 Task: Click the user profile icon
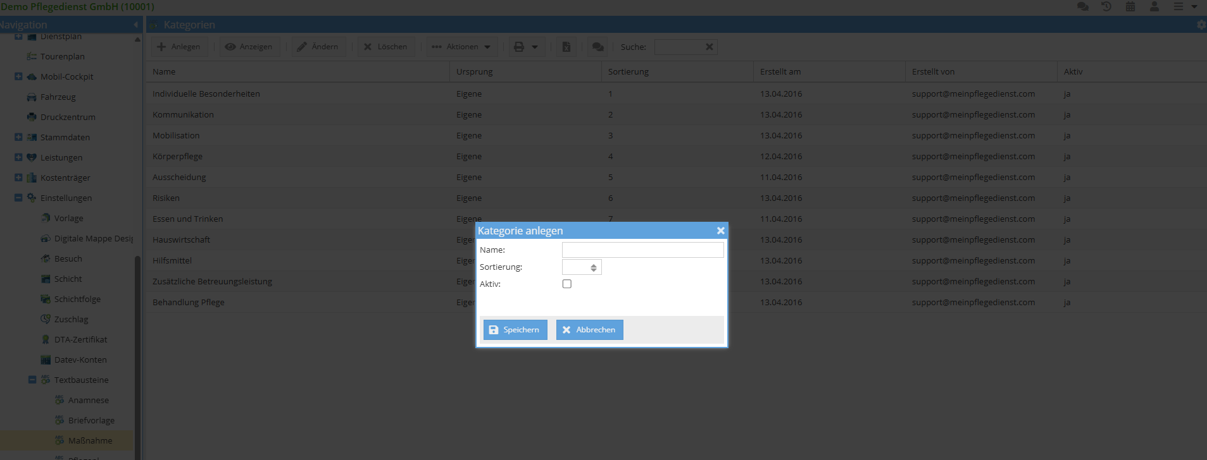pos(1154,6)
